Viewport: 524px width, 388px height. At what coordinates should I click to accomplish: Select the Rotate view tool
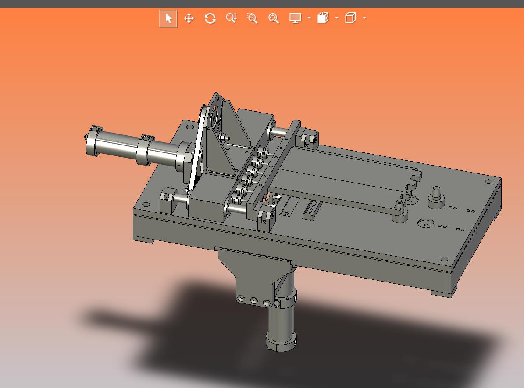point(210,18)
